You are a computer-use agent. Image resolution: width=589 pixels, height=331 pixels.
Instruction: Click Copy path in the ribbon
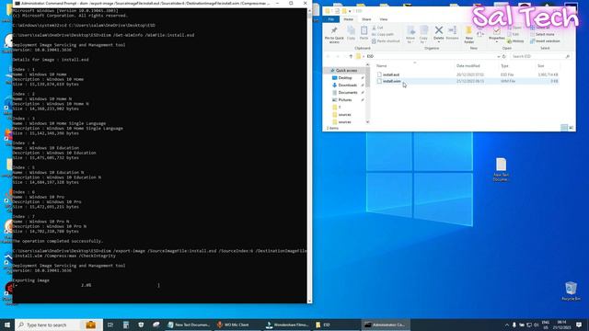tap(383, 34)
